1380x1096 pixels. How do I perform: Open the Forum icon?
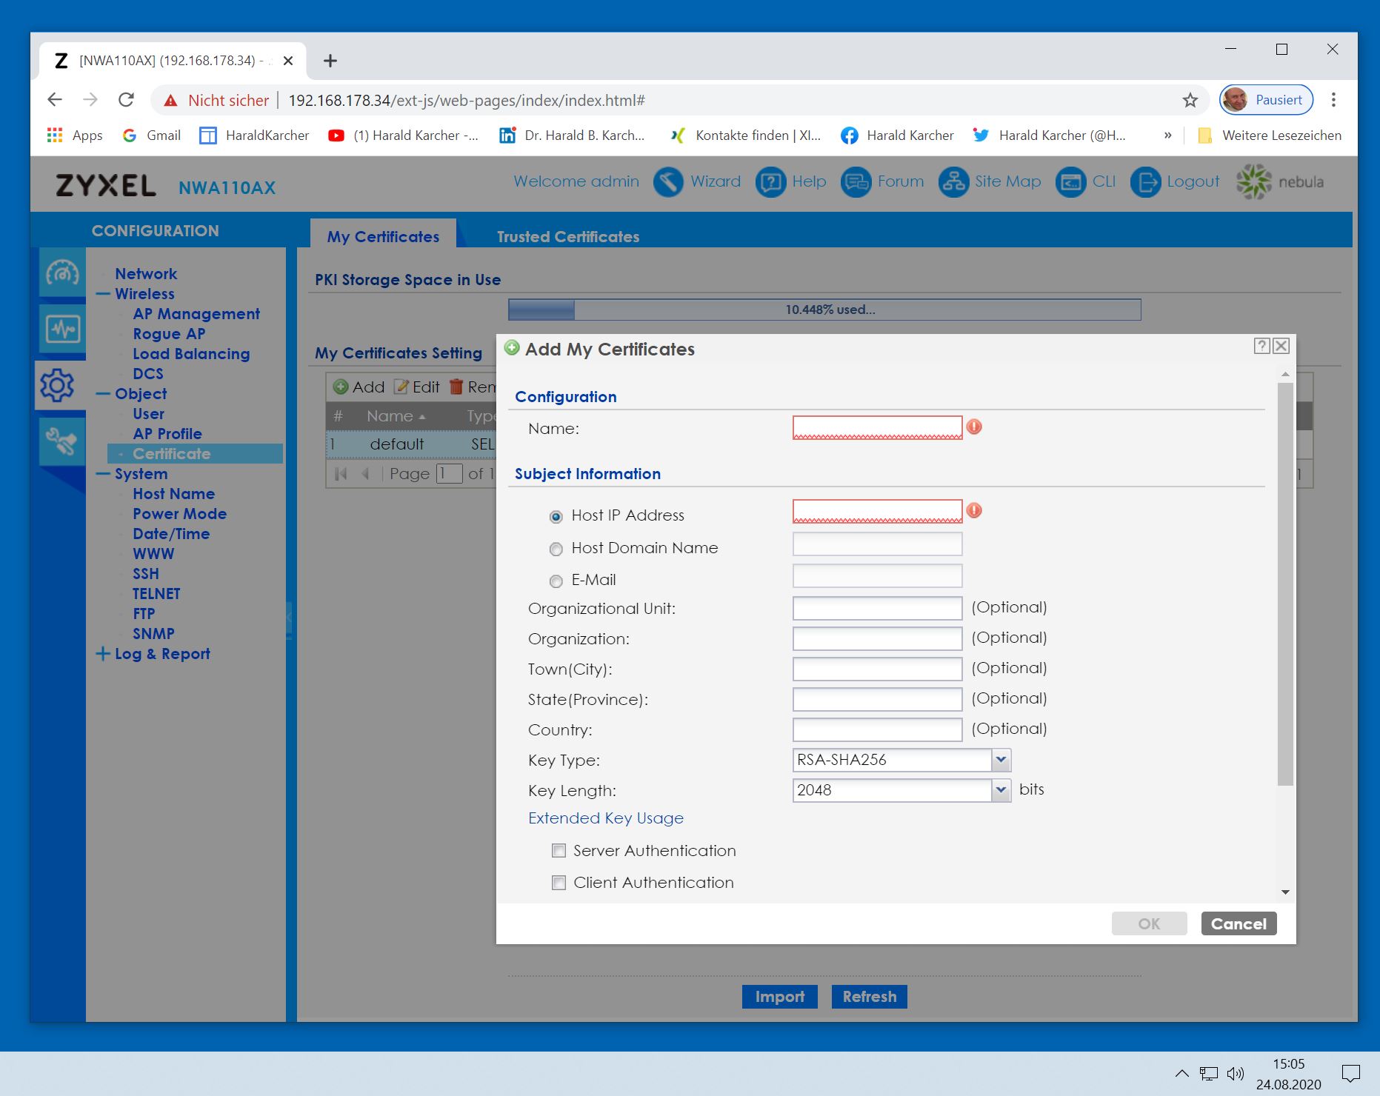pos(856,182)
